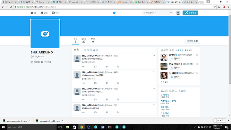
Task: Expand options chevron on tweet approaching1003
Action: [x=154, y=56]
